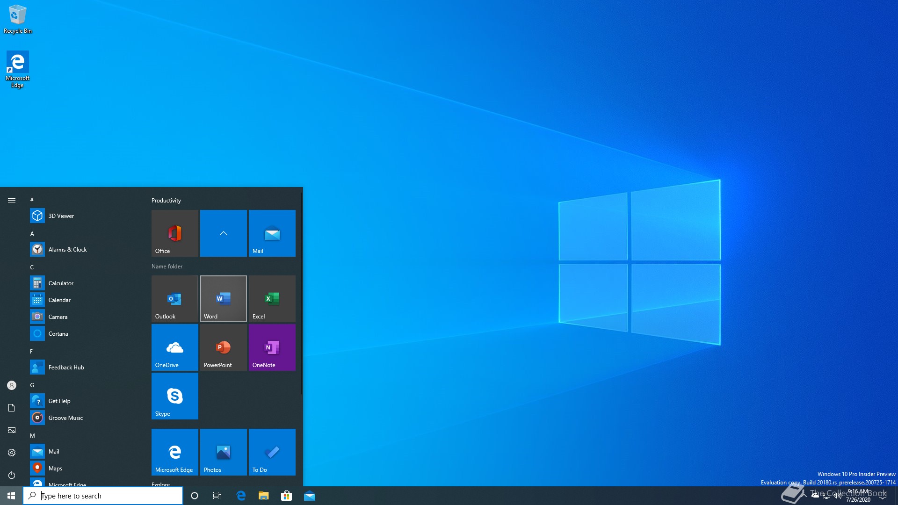Open the Photos tile
The height and width of the screenshot is (505, 898).
click(x=223, y=452)
